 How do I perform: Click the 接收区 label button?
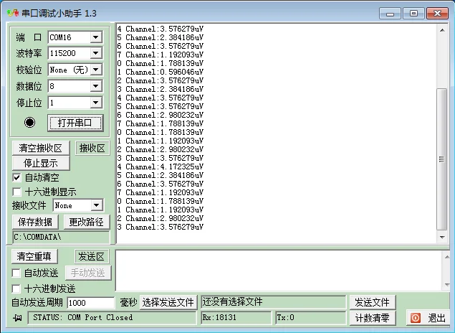pos(92,148)
